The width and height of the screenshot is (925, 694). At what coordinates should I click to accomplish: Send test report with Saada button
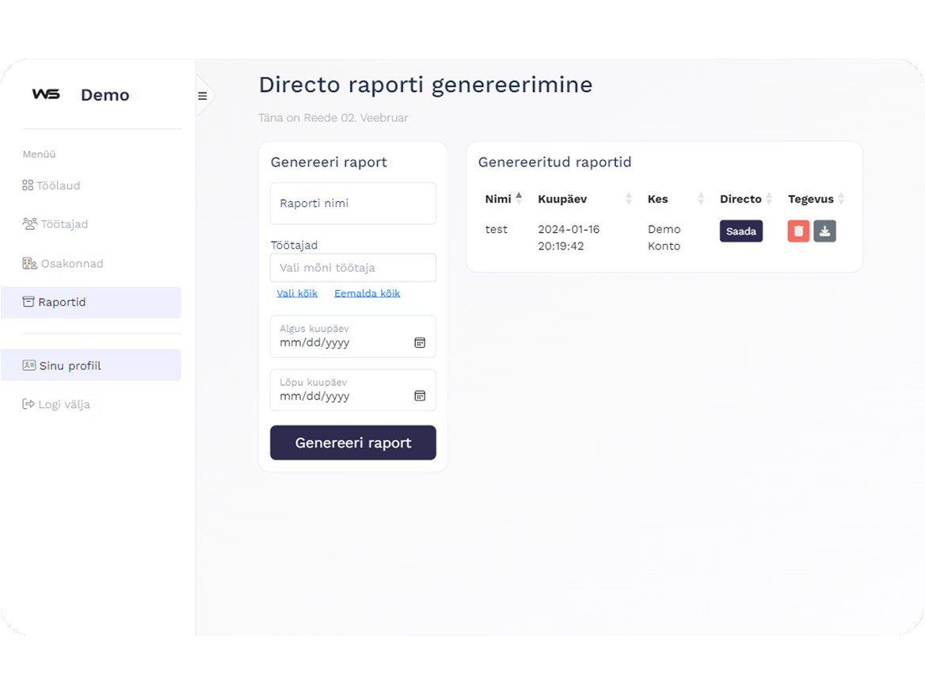point(741,231)
